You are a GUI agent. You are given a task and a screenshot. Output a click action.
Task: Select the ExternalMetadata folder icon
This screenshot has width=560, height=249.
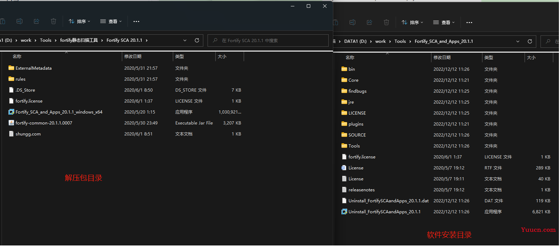(11, 68)
